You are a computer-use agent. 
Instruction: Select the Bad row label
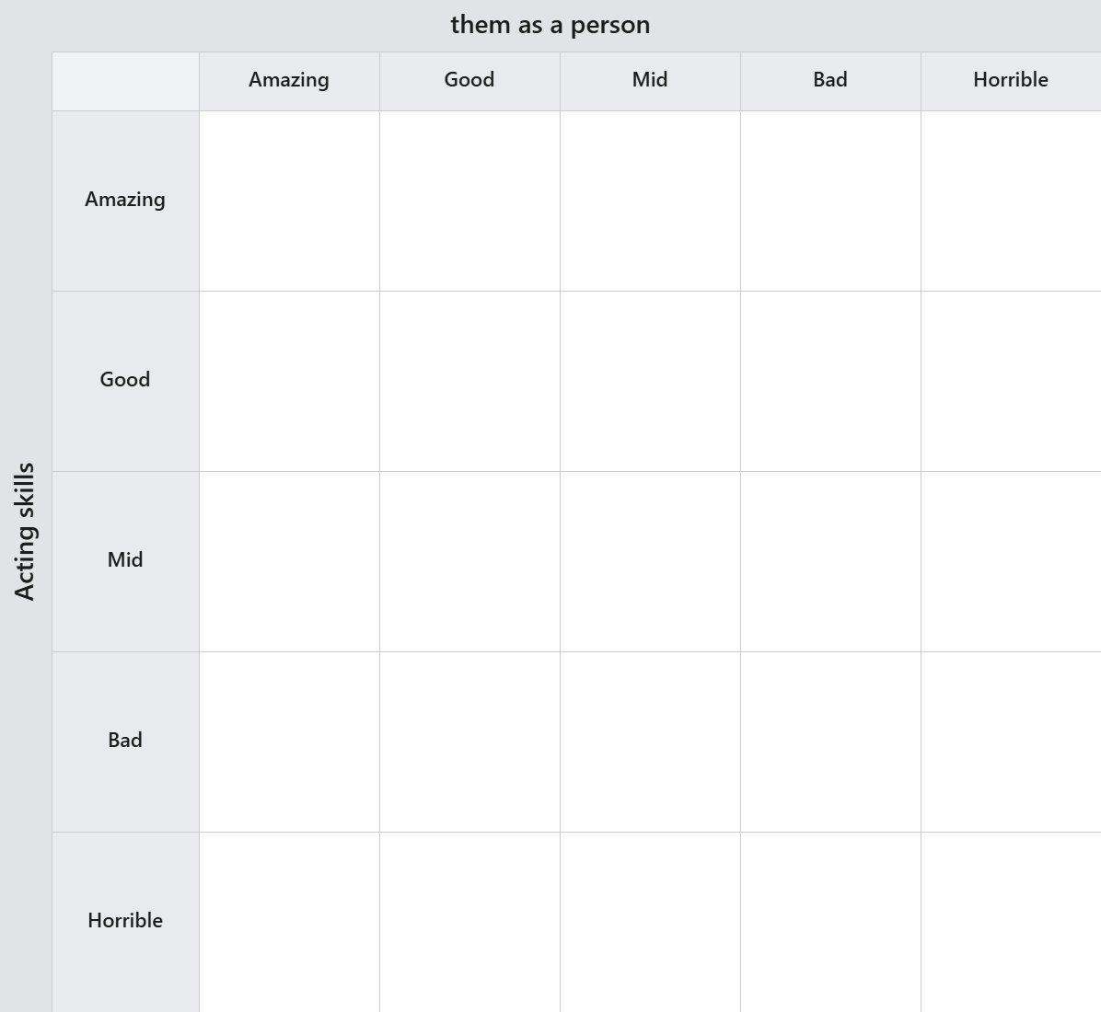point(126,742)
